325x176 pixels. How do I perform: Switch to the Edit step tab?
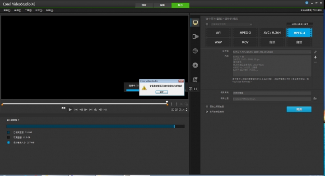pos(162,5)
